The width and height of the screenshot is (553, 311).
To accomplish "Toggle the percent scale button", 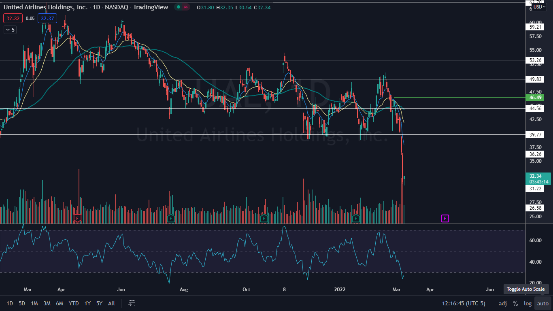I will (515, 303).
